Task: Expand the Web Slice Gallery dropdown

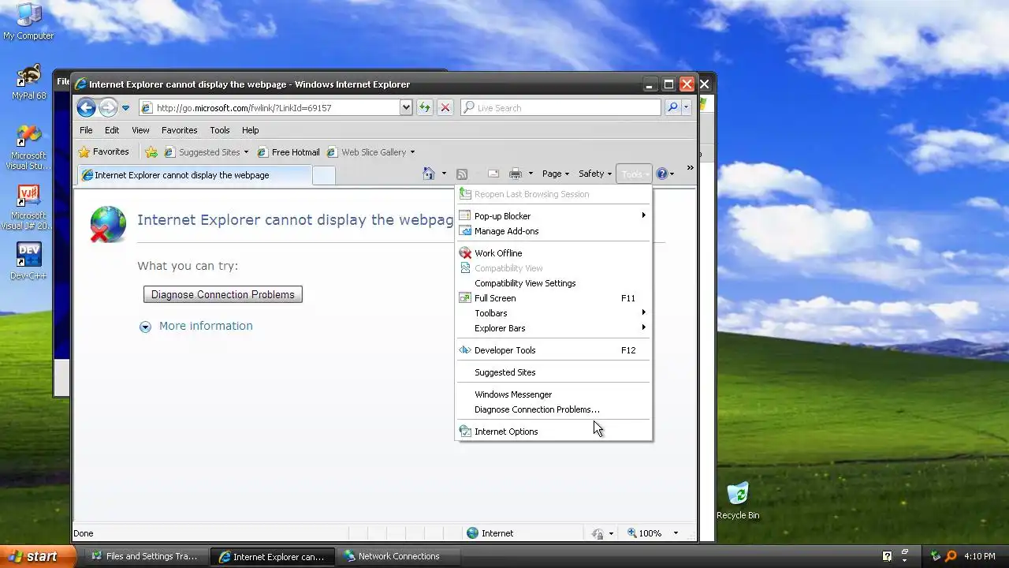Action: (x=412, y=152)
